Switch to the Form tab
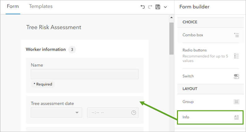The height and width of the screenshot is (132, 246). tap(13, 7)
